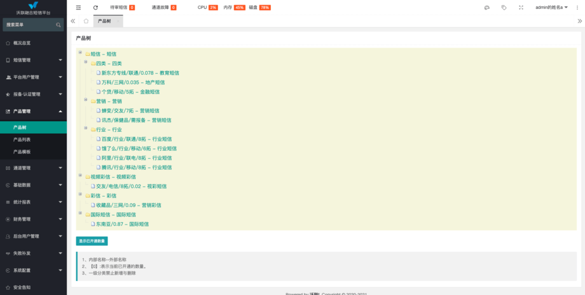Click the 财务管理 yen icon

point(8,219)
